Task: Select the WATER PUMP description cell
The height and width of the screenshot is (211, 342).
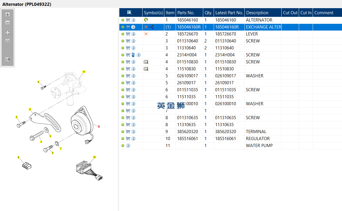Action: tap(263, 146)
